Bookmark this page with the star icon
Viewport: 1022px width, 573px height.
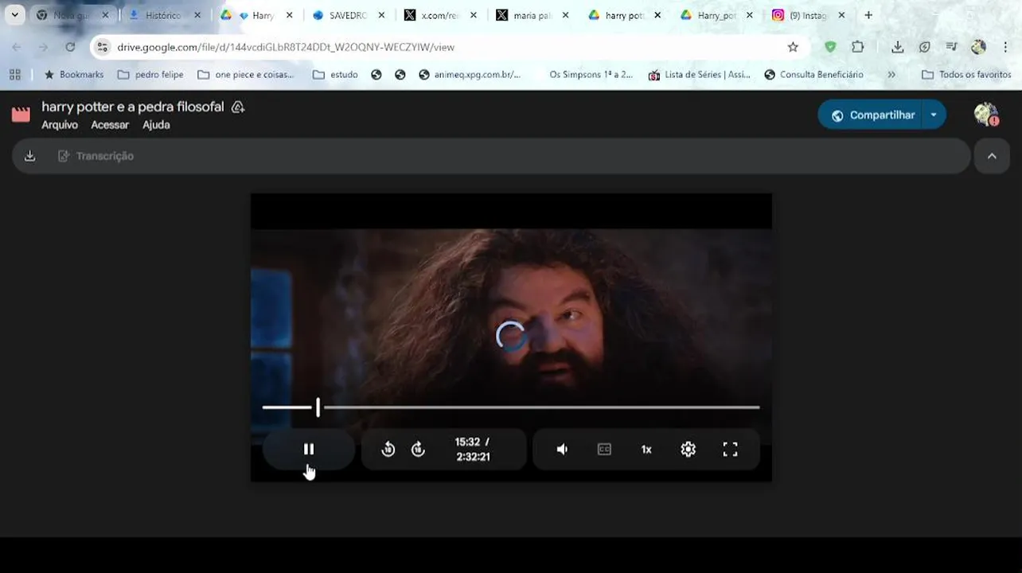793,47
